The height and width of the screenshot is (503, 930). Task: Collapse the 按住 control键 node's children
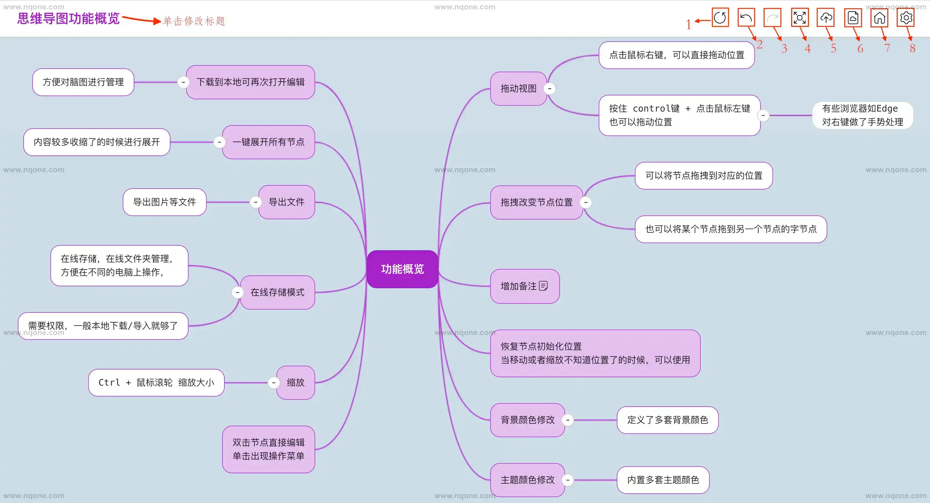[763, 115]
